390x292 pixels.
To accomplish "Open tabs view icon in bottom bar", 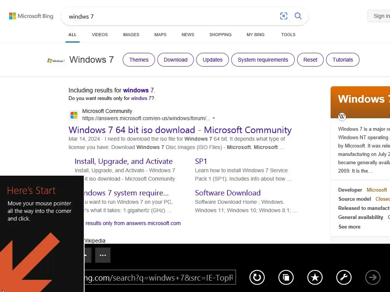I will [x=286, y=277].
